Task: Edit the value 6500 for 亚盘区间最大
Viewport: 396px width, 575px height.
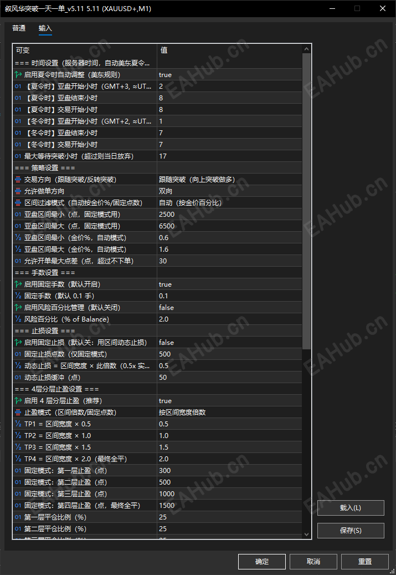Action: point(229,226)
